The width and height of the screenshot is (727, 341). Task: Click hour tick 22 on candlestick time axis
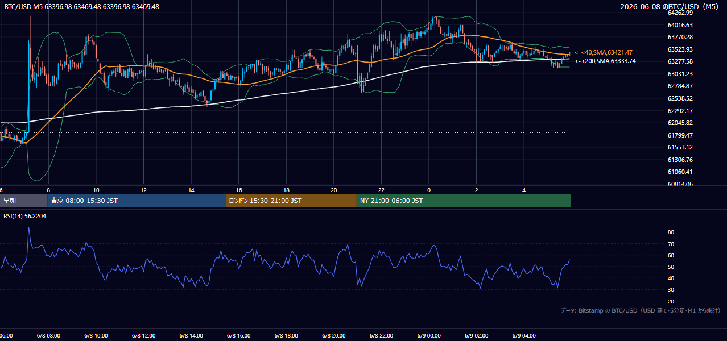tap(382, 190)
